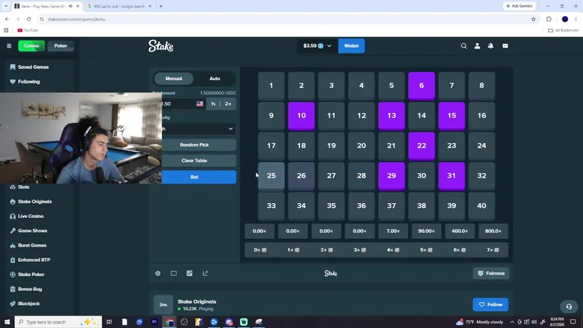
Task: Show hidden system tray icons
Action: pyautogui.click(x=512, y=322)
